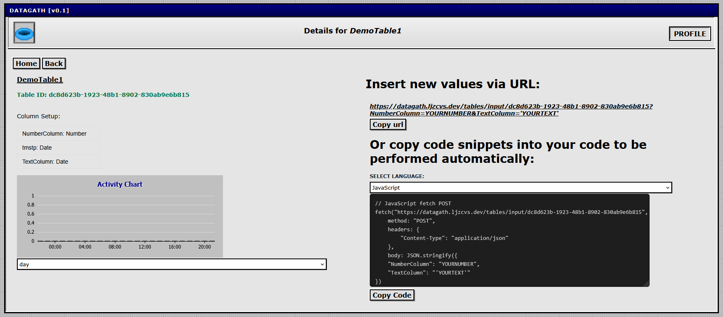The width and height of the screenshot is (723, 317).
Task: Click the Activity Chart title
Action: tap(120, 184)
